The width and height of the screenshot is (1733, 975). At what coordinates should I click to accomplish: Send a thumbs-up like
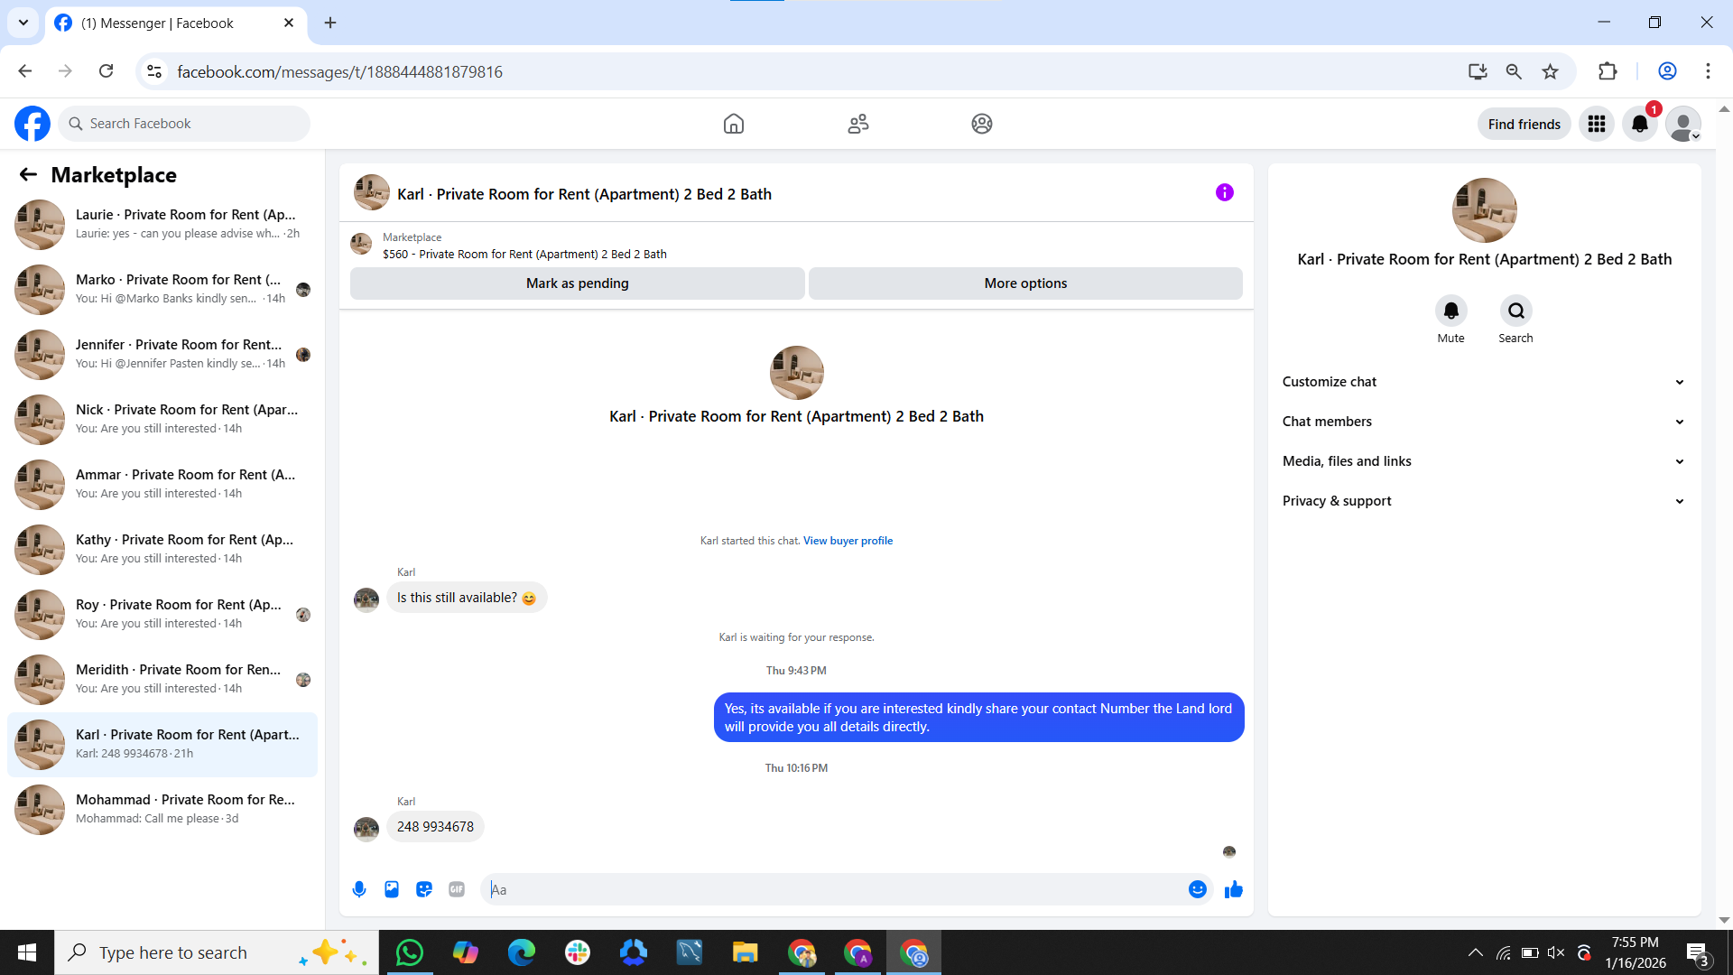1234,890
